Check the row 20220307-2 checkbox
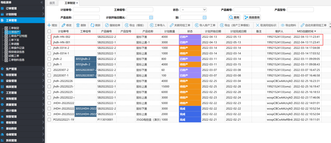The height and width of the screenshot is (143, 331). tap(49, 70)
